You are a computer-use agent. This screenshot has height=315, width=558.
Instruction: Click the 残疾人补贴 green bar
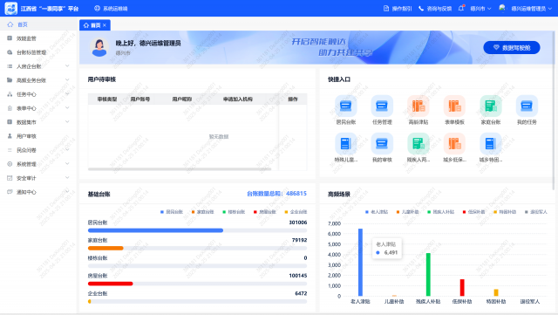point(428,274)
